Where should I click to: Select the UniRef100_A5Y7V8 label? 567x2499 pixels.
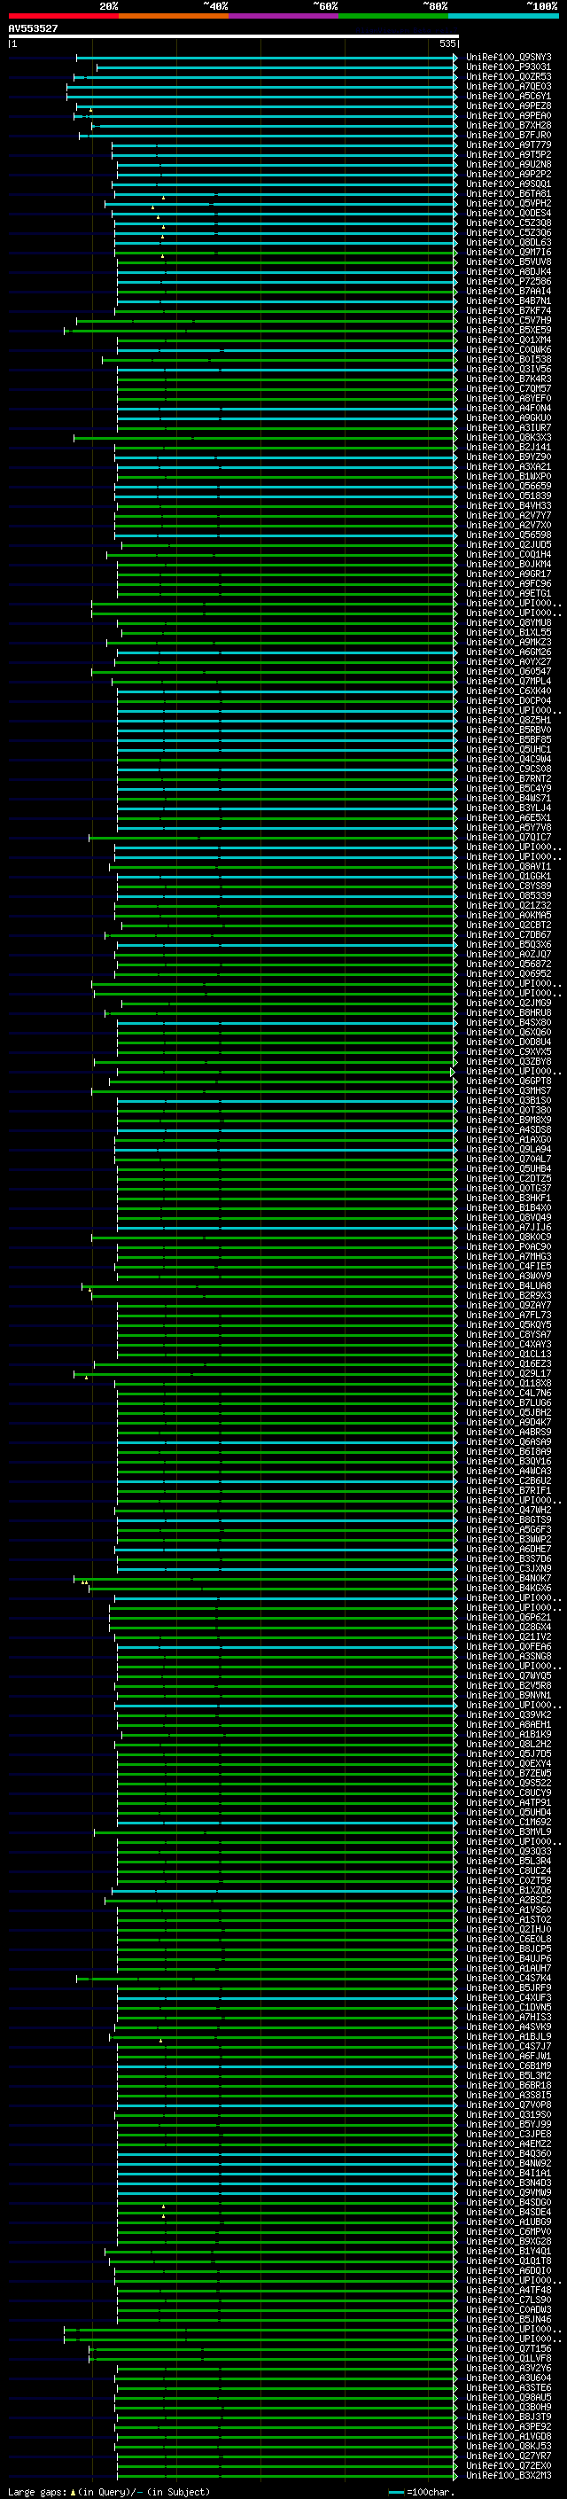coord(509,827)
